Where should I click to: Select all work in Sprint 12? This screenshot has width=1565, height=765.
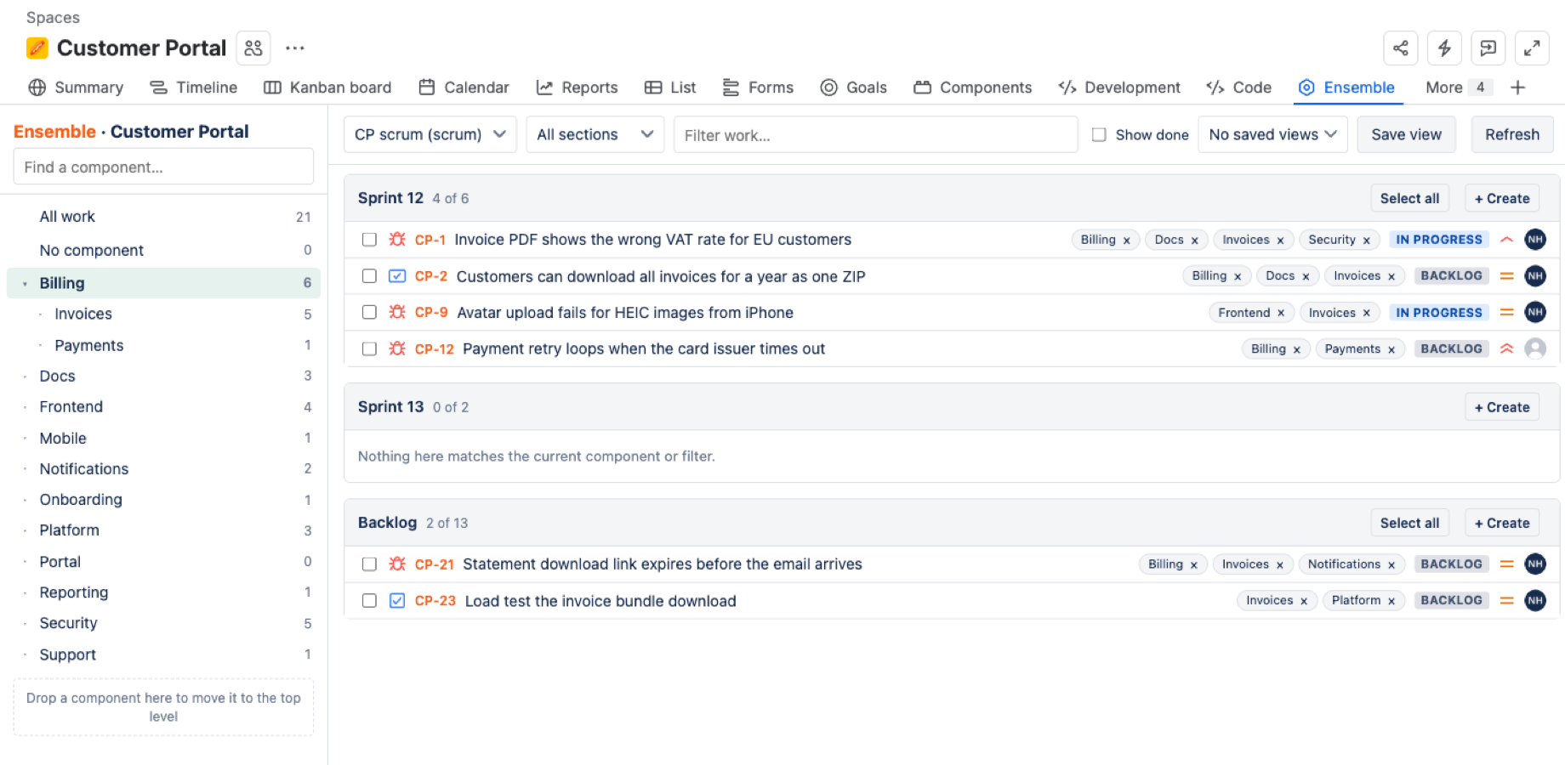1409,198
